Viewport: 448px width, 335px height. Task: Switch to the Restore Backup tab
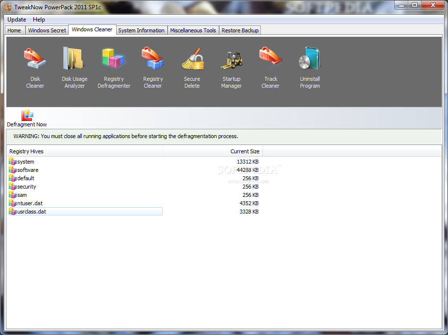point(240,30)
